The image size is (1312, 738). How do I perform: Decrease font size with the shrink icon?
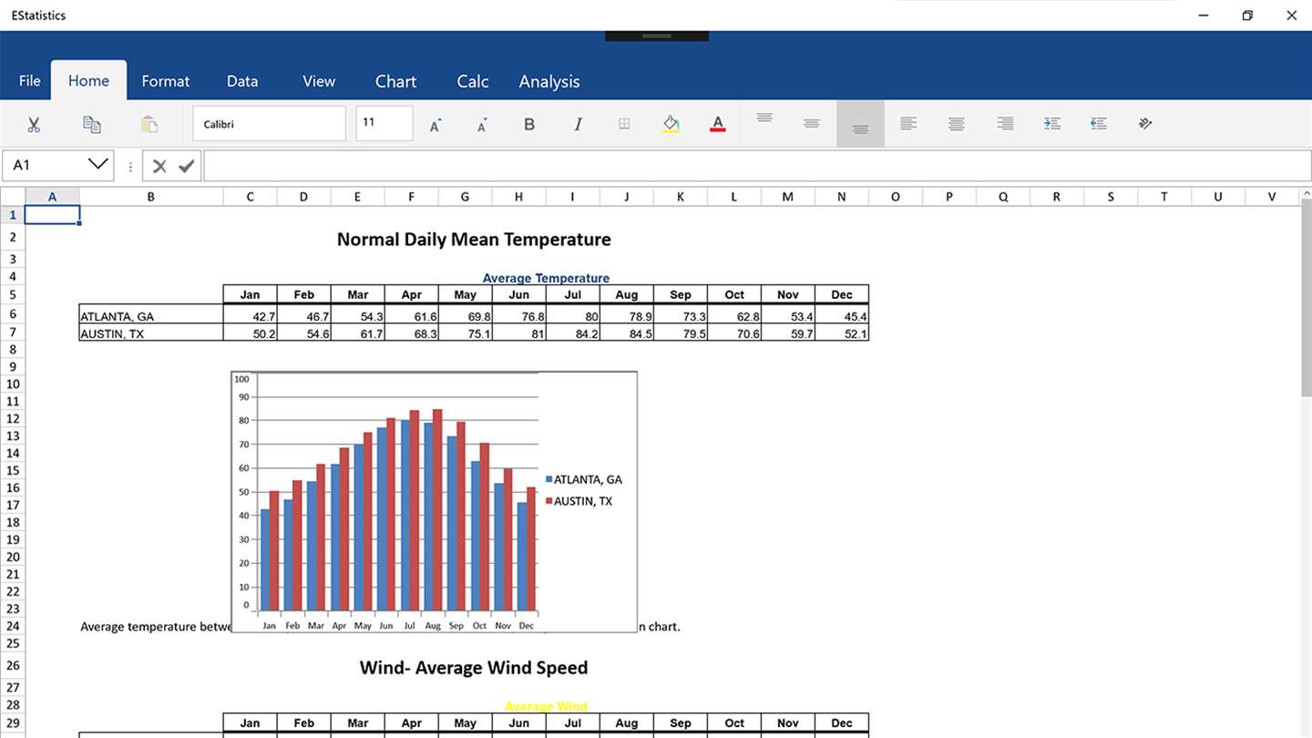tap(483, 124)
